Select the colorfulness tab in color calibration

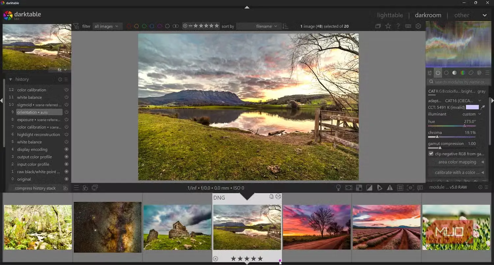(453, 91)
